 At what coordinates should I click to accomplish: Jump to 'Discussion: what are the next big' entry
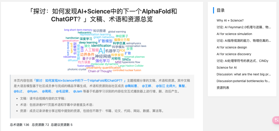pyautogui.click(x=243, y=74)
